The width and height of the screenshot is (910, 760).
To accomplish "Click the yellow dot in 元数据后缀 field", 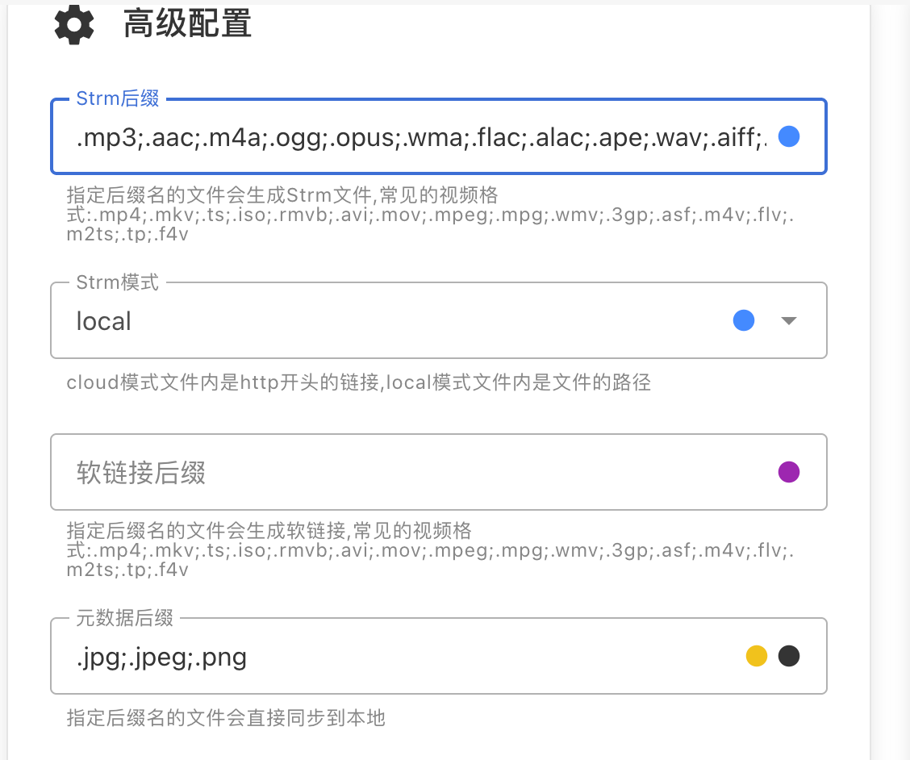I will point(756,657).
